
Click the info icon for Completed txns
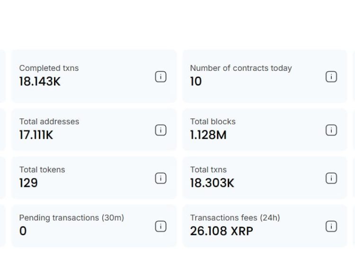click(x=160, y=76)
